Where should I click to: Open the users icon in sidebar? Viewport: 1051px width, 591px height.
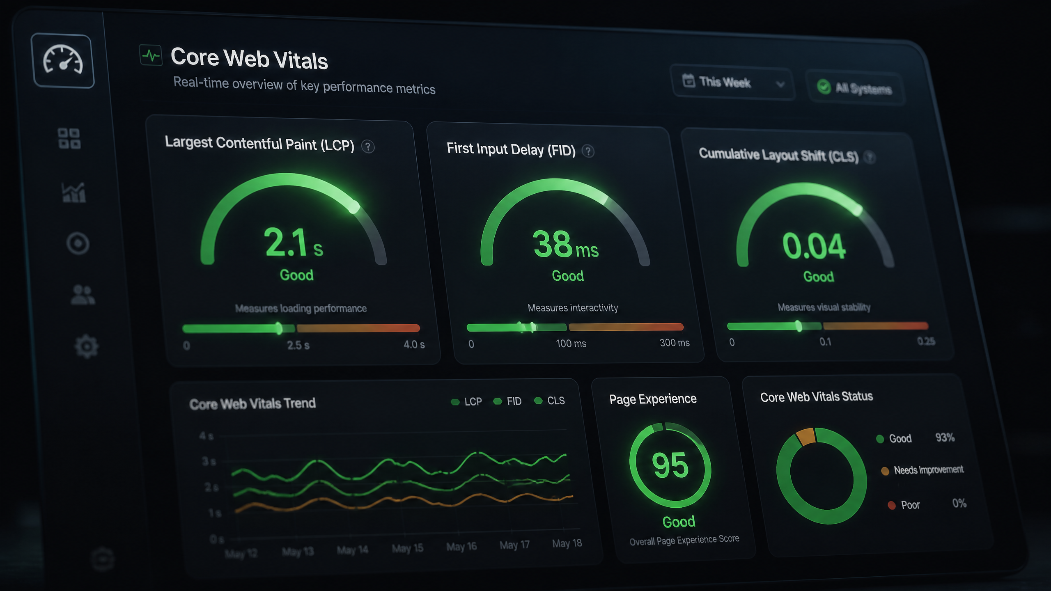tap(83, 295)
